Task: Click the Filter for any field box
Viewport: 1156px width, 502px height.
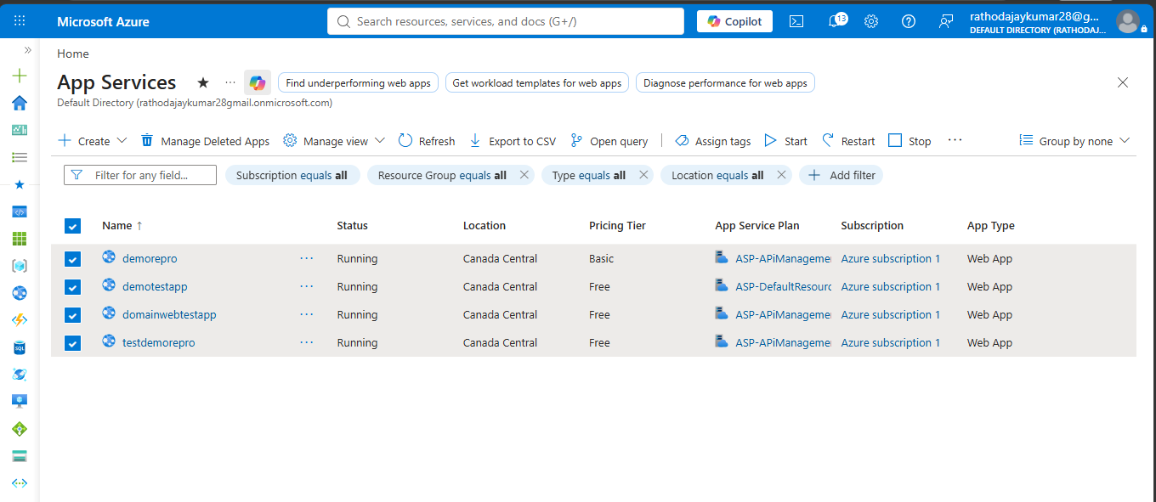Action: click(x=140, y=175)
